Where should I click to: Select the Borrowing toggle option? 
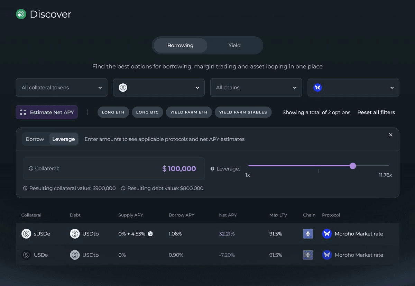(x=180, y=45)
